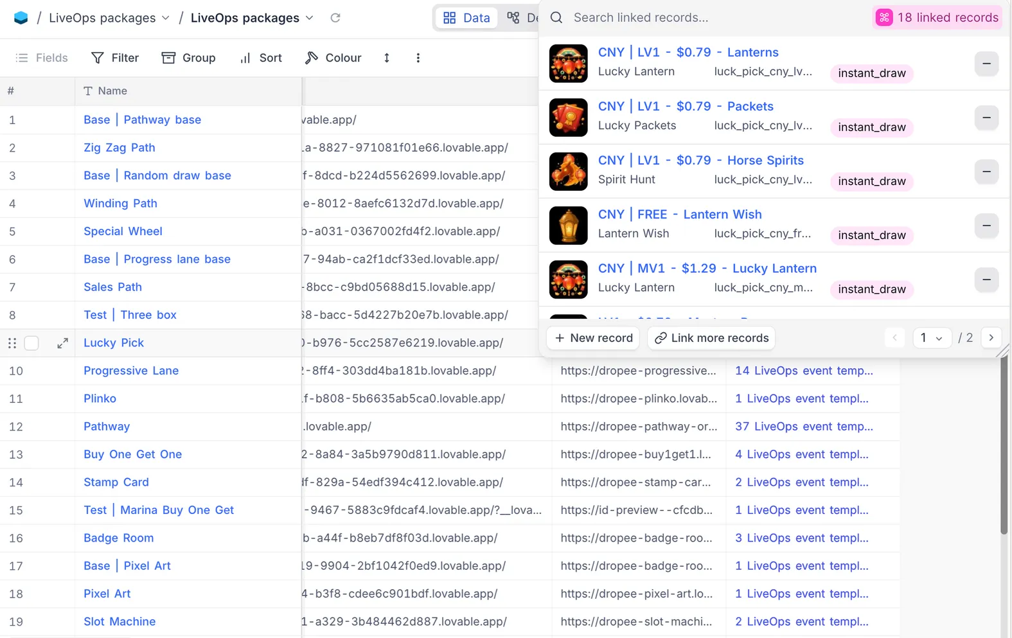Image resolution: width=1012 pixels, height=638 pixels.
Task: Unlink CNY FREE Lantern Wish record
Action: click(986, 226)
